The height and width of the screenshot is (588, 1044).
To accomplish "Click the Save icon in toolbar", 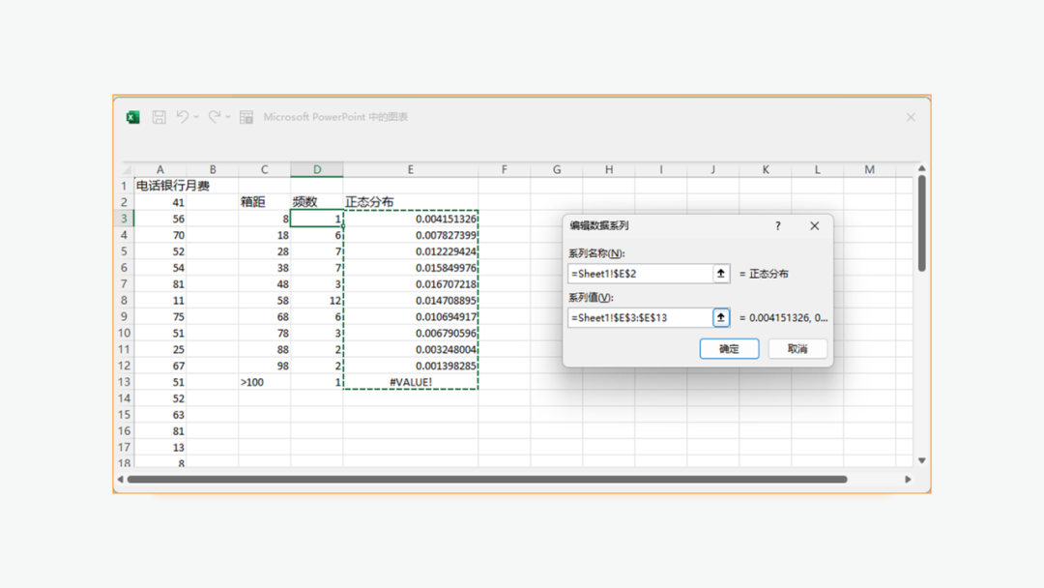I will (x=159, y=117).
